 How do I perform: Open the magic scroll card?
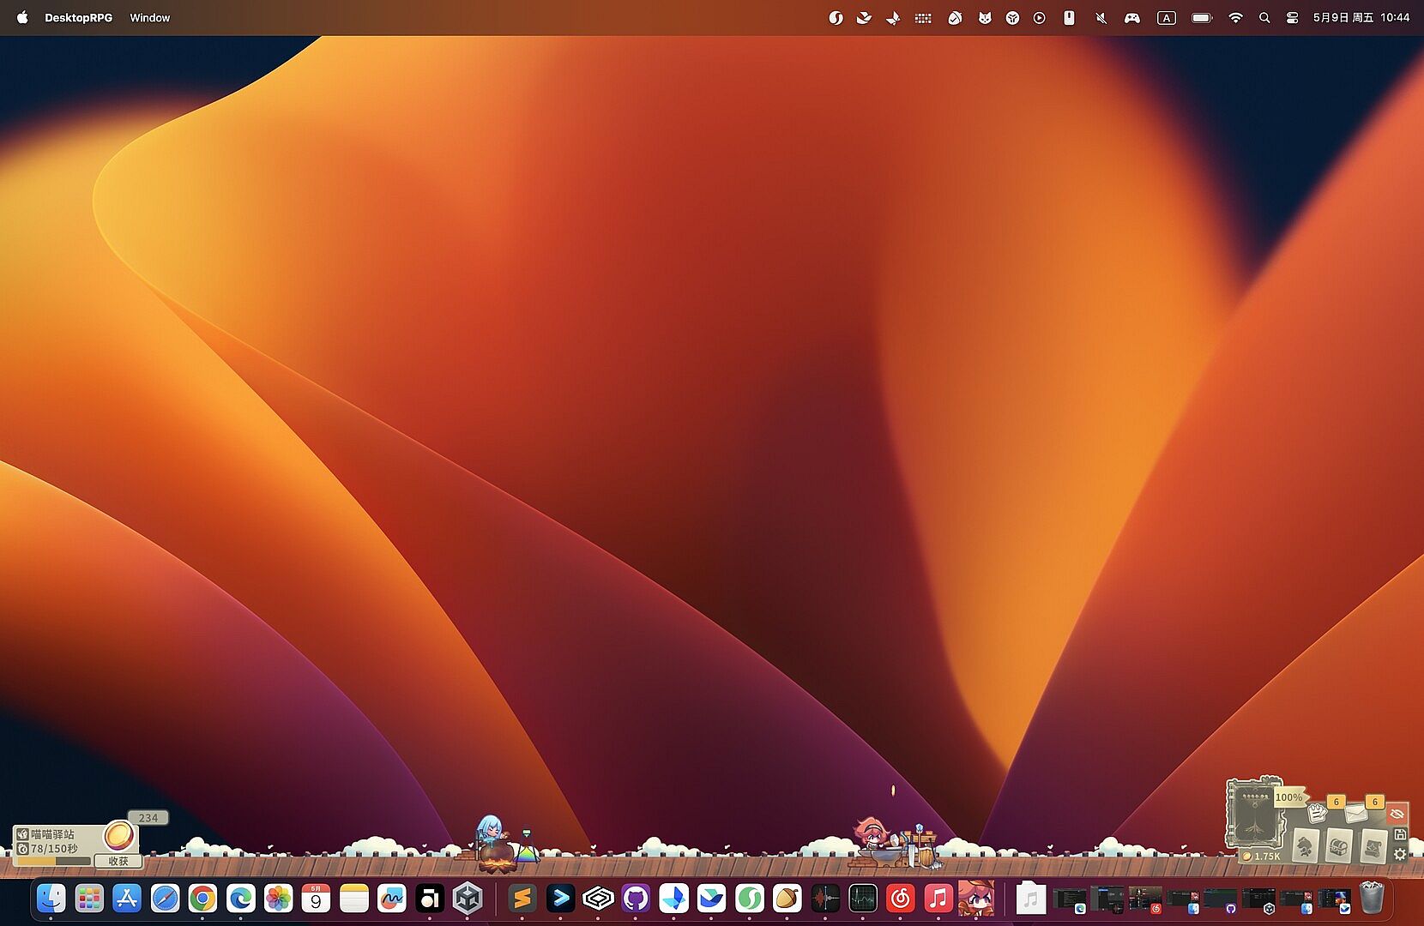click(1373, 847)
